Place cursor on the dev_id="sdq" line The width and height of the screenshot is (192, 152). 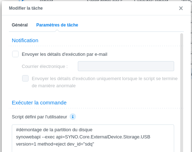[x=55, y=144]
